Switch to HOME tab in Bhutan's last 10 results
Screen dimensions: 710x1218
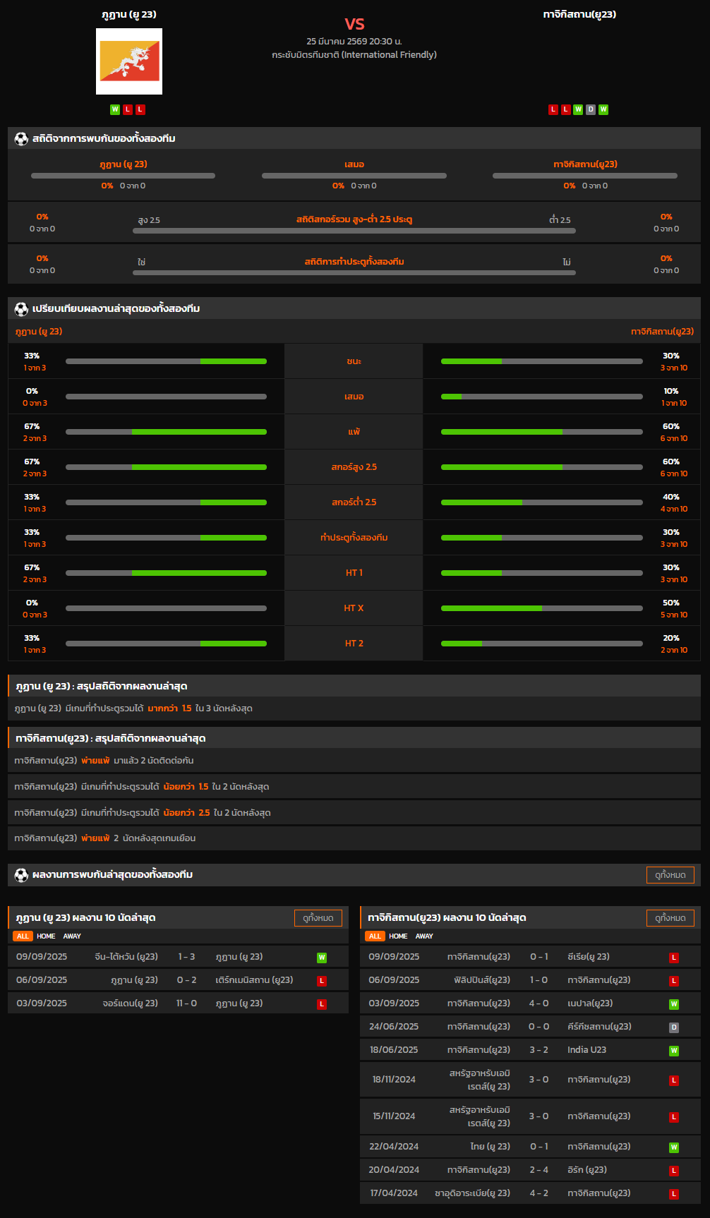[x=46, y=936]
